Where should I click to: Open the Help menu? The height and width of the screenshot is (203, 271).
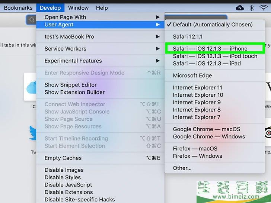pos(102,8)
